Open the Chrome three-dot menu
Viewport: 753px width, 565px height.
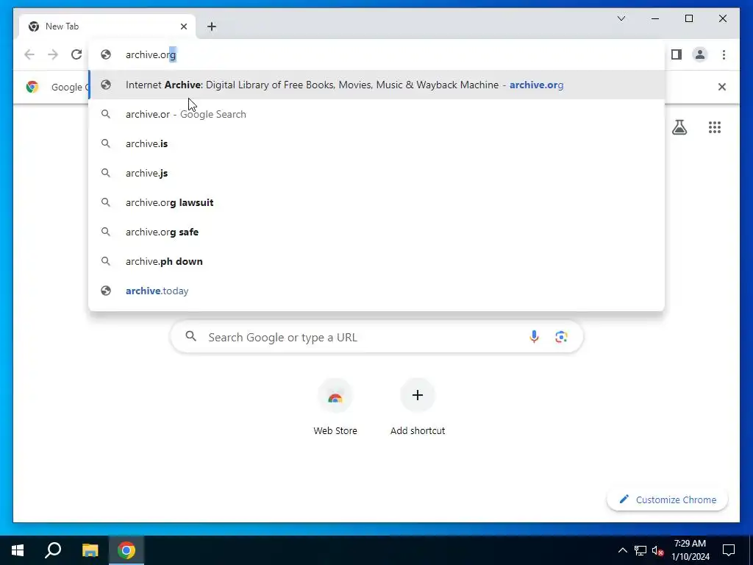[x=724, y=54]
